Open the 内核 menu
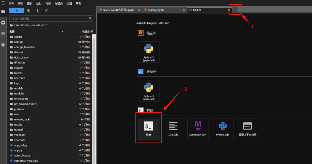The height and width of the screenshot is (164, 312). 48,3
